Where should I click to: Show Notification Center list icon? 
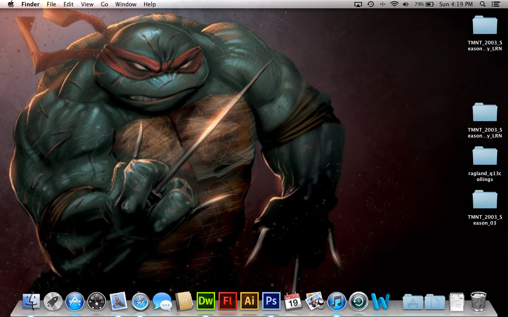tap(495, 4)
